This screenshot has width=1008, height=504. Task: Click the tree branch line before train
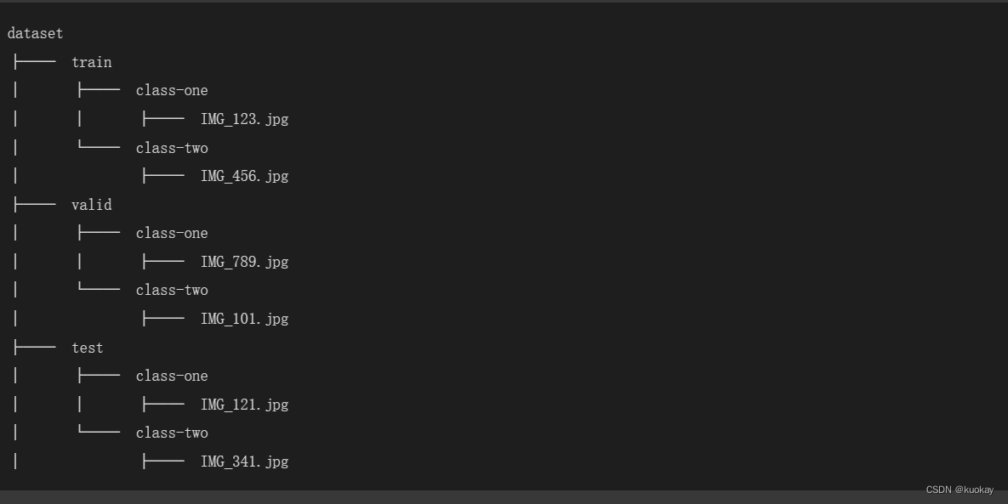35,62
